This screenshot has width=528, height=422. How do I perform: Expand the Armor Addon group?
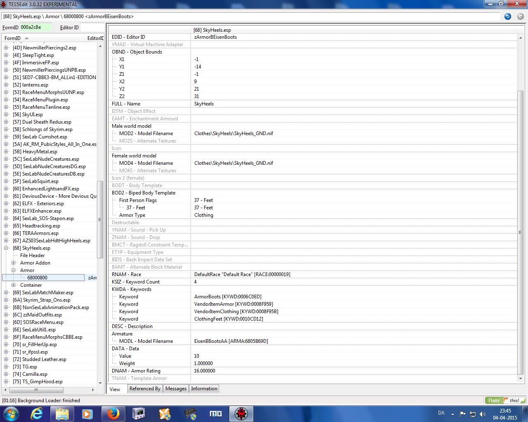pos(14,263)
